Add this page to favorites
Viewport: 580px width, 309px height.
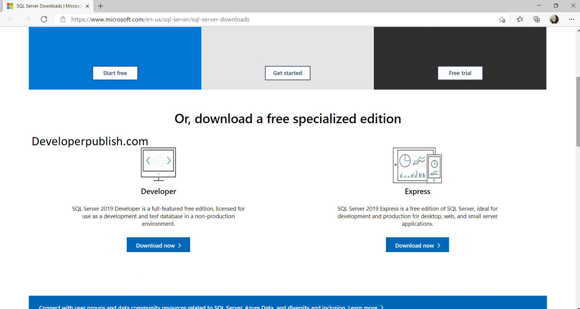click(x=502, y=19)
